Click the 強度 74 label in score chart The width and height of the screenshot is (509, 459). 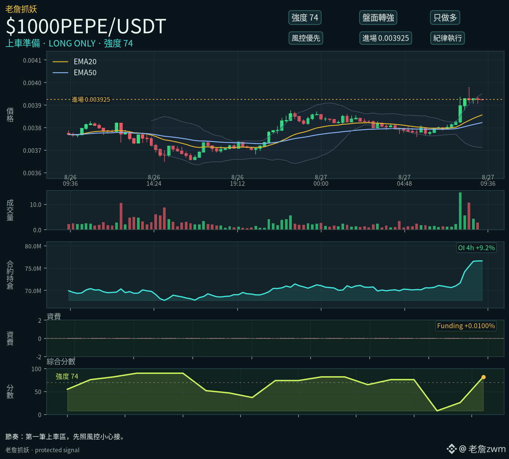[x=67, y=377]
